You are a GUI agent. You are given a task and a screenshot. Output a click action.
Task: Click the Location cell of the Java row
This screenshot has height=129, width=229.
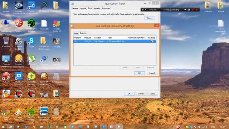[100, 42]
